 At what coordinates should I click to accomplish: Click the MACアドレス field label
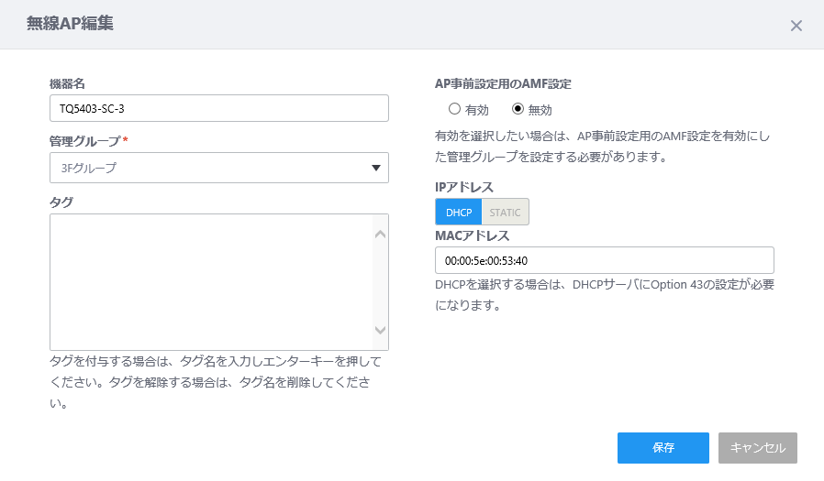472,235
